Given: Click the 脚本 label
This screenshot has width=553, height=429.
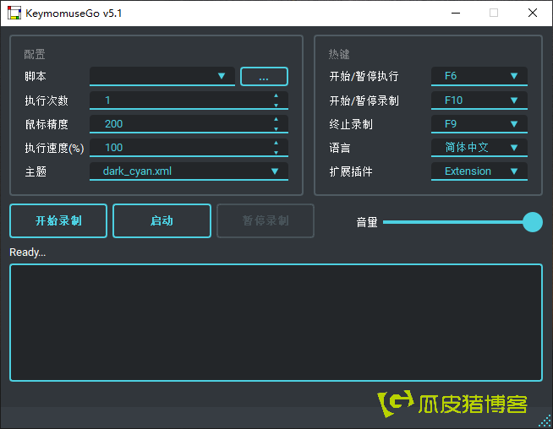Looking at the screenshot, I should pos(36,76).
